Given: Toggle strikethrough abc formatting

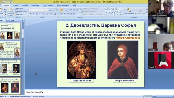Looking at the screenshot, I should (x=40, y=14).
